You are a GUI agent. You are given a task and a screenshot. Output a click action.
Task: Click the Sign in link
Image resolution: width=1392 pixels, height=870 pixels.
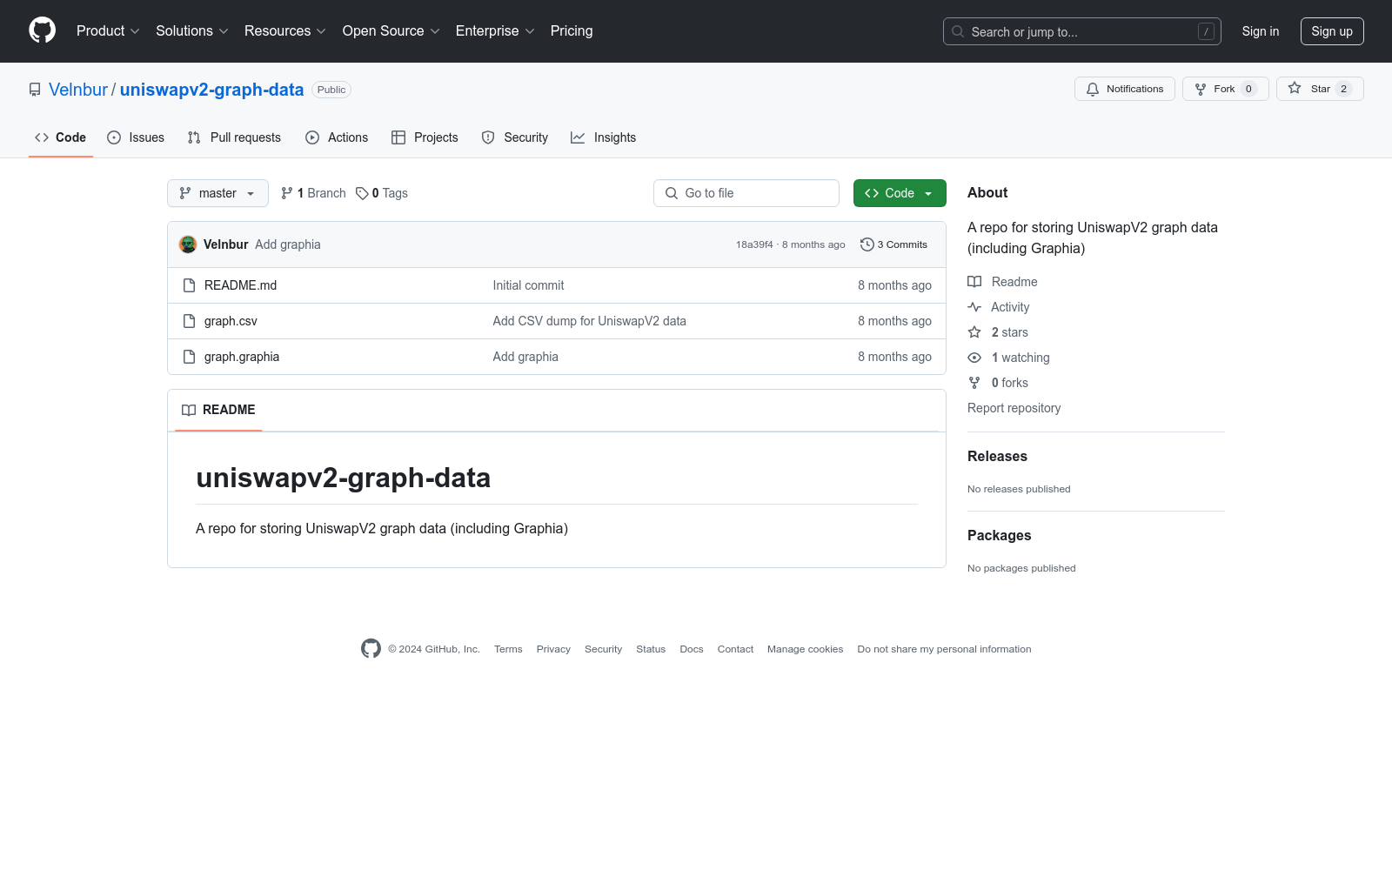tap(1261, 31)
